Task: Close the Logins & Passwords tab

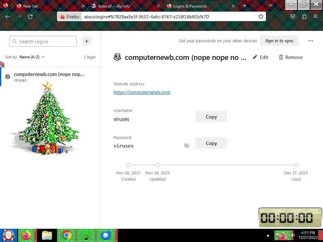Action: [233, 6]
